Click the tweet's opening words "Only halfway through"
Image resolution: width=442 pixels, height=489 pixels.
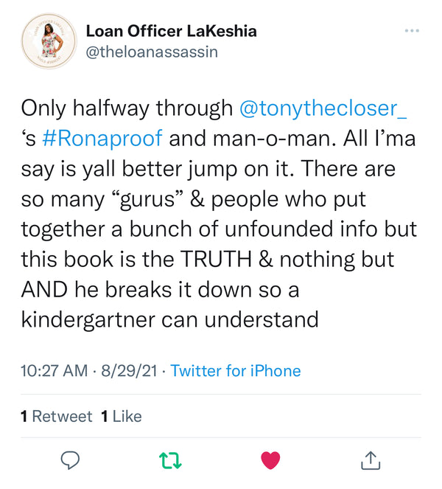point(127,109)
